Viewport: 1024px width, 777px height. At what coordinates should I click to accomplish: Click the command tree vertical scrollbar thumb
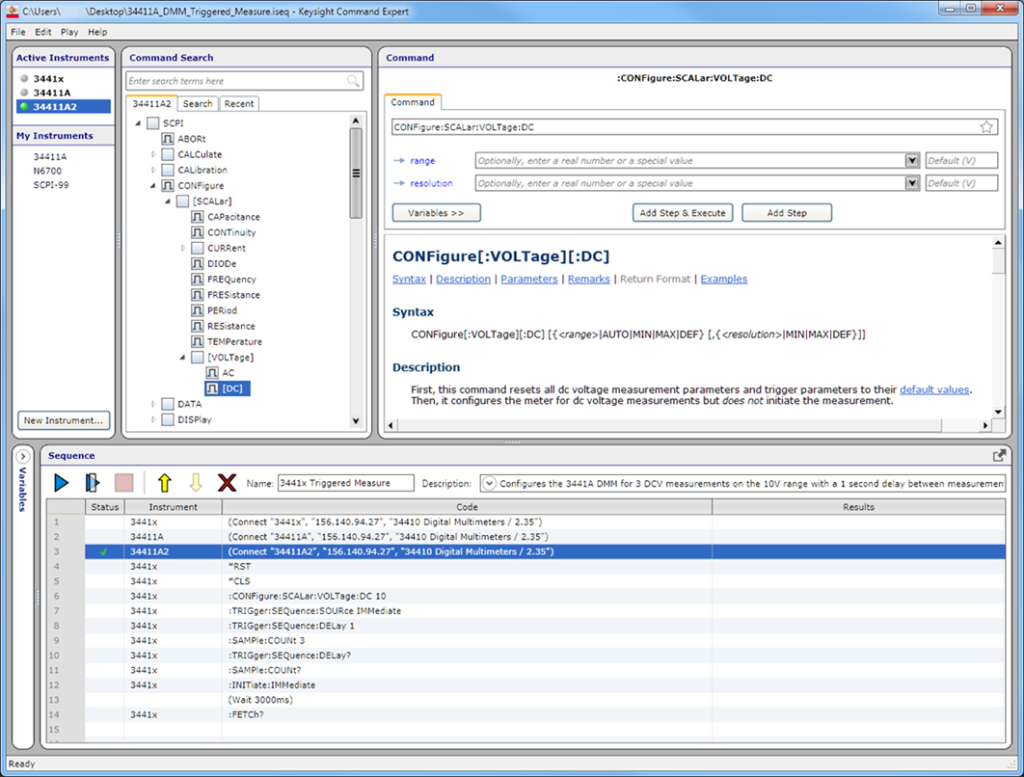[x=356, y=173]
